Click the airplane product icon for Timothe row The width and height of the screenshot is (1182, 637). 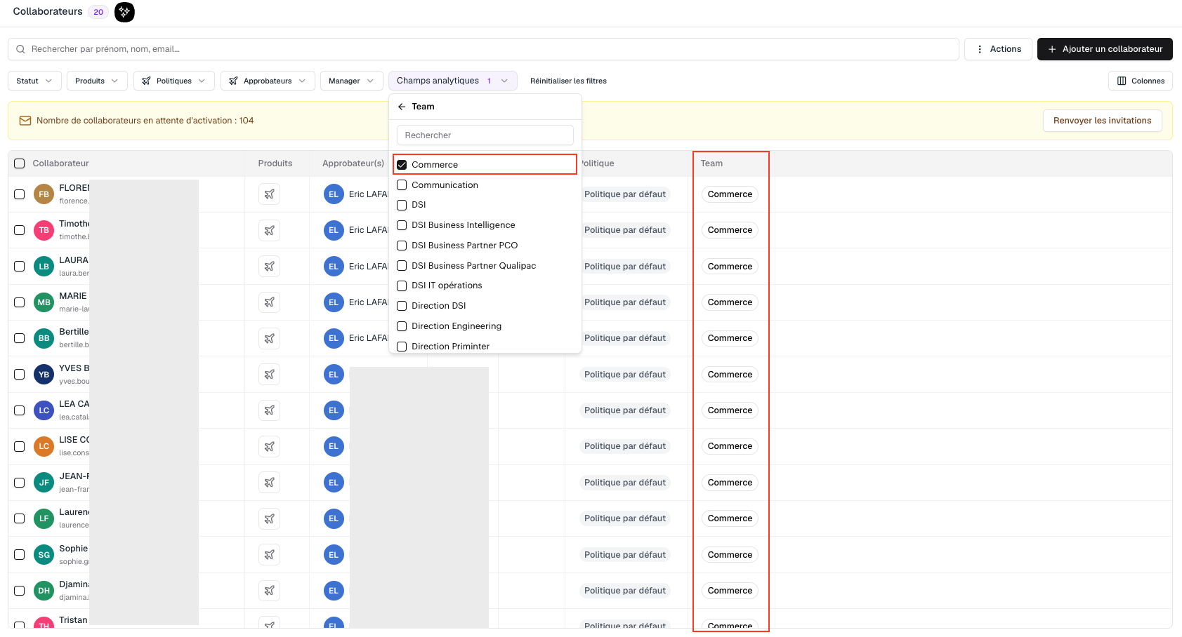tap(269, 230)
